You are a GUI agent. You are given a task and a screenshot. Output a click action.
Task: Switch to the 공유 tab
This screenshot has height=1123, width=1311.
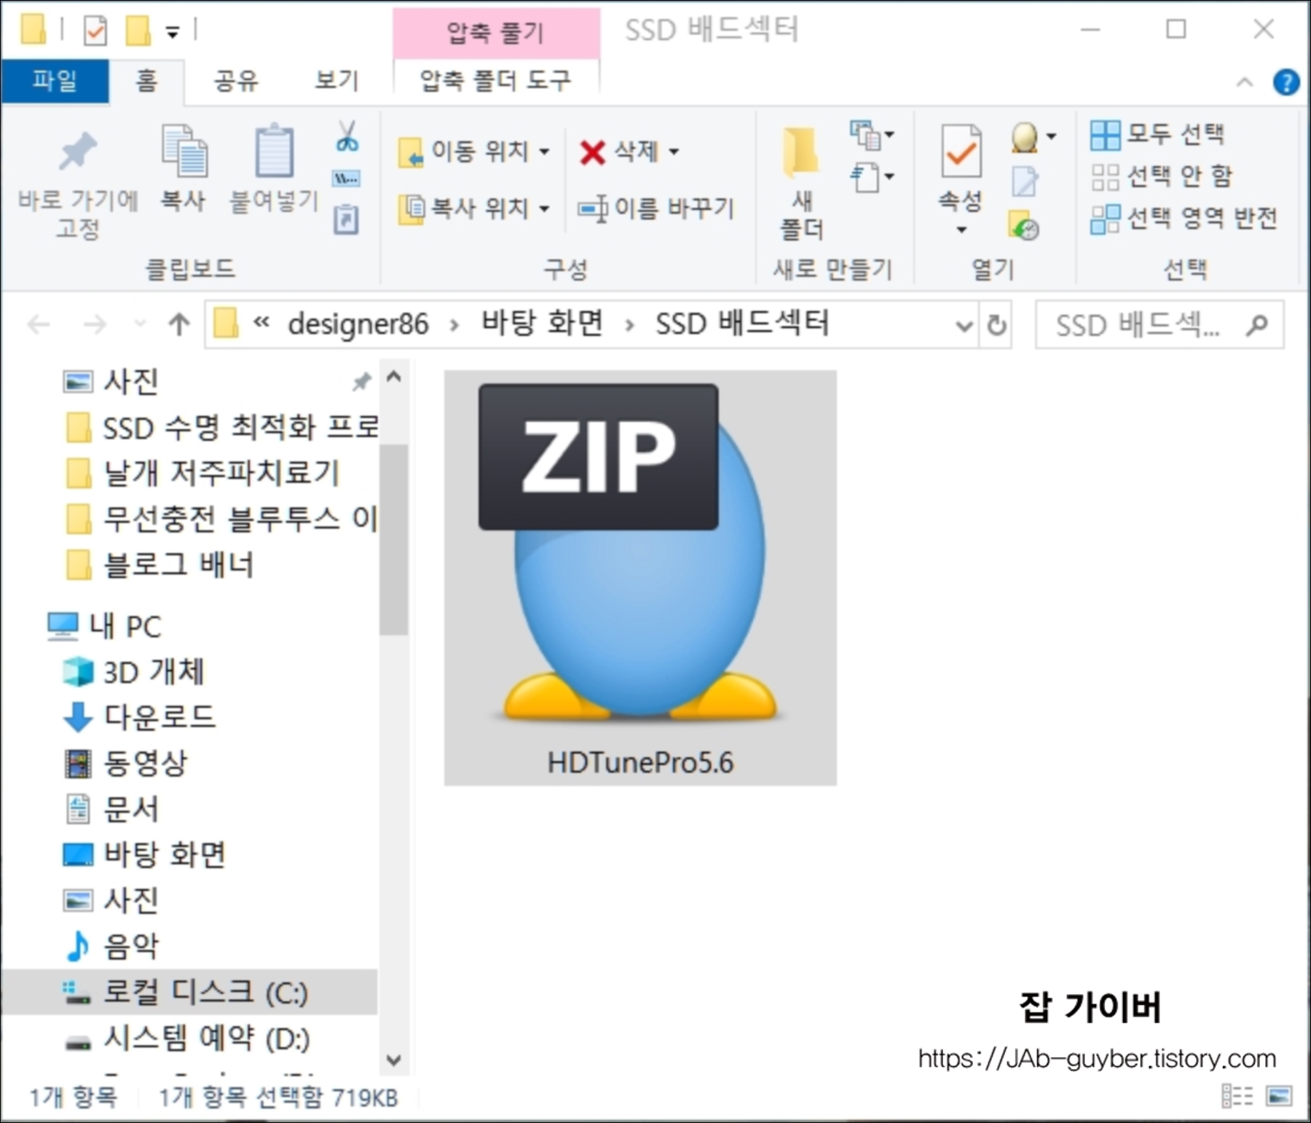click(x=236, y=79)
